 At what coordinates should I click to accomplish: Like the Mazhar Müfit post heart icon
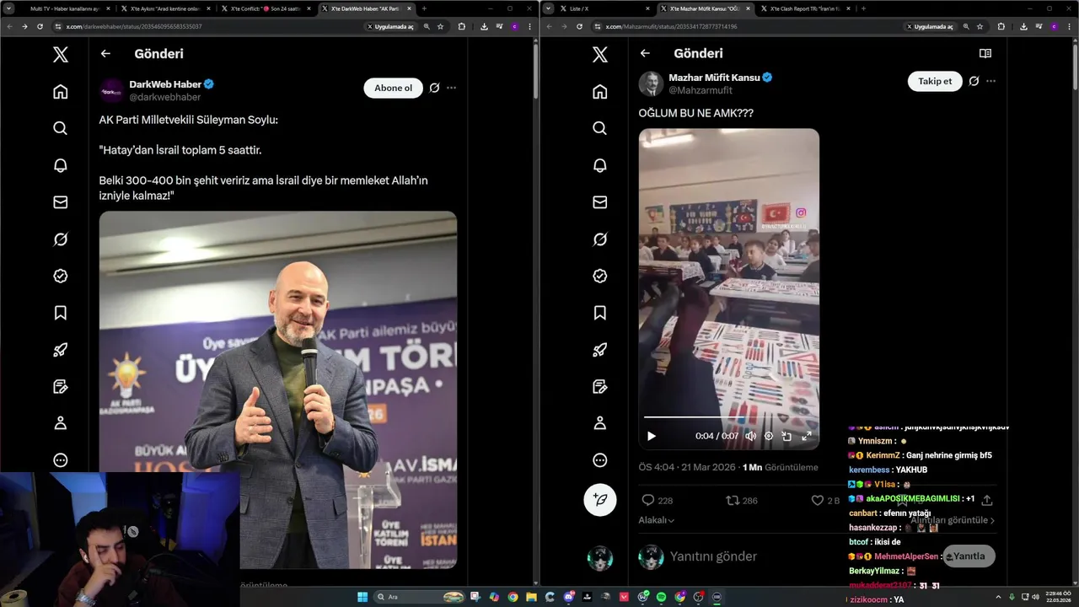[x=817, y=500]
